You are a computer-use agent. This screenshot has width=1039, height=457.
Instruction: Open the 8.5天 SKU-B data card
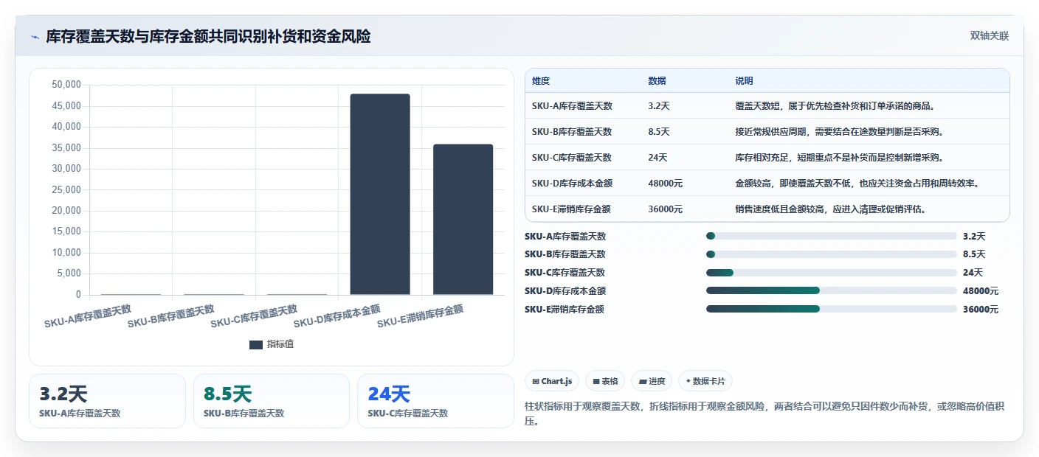point(272,401)
